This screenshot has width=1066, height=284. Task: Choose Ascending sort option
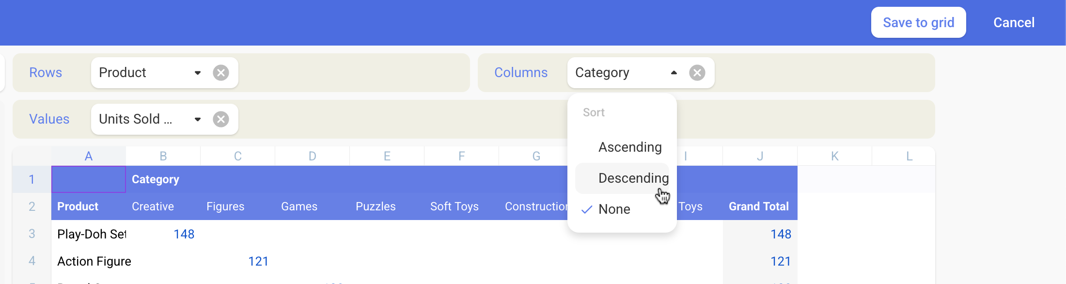(622, 147)
